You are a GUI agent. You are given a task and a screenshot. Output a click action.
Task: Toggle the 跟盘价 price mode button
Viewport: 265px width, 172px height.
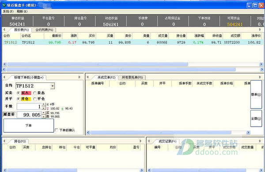tap(9, 114)
